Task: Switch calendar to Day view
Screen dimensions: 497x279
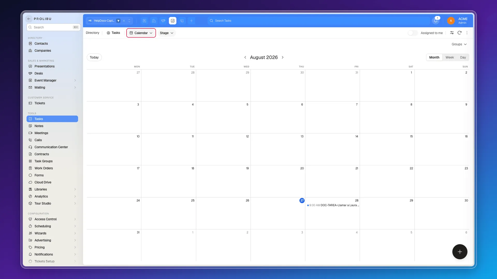Action: click(x=463, y=57)
